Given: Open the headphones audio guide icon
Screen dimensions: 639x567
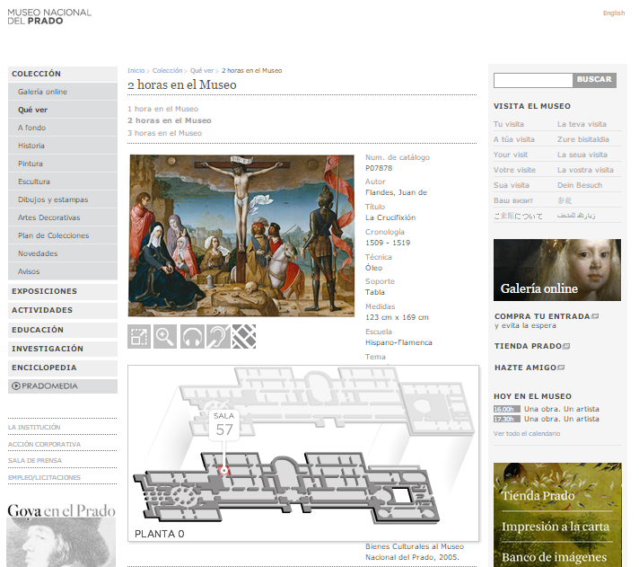Looking at the screenshot, I should pyautogui.click(x=192, y=336).
